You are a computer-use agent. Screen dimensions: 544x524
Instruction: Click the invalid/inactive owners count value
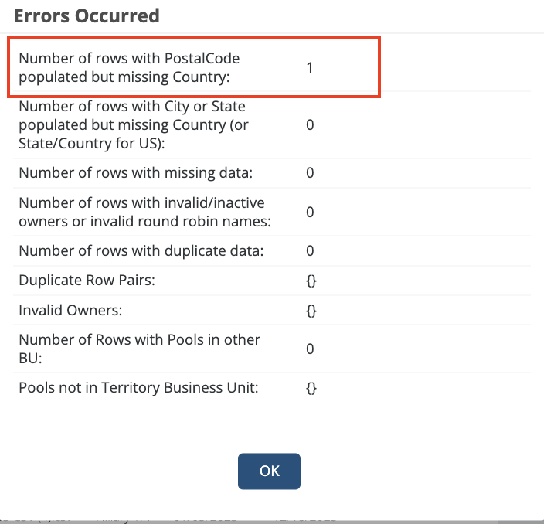[310, 212]
